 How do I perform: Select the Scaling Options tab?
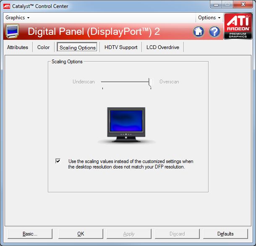coord(78,47)
